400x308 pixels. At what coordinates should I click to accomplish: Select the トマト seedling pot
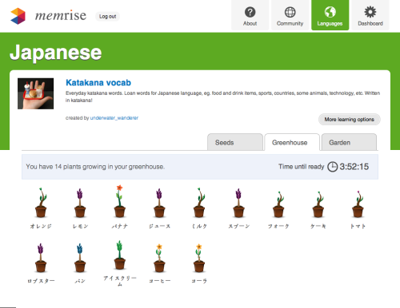click(x=358, y=204)
